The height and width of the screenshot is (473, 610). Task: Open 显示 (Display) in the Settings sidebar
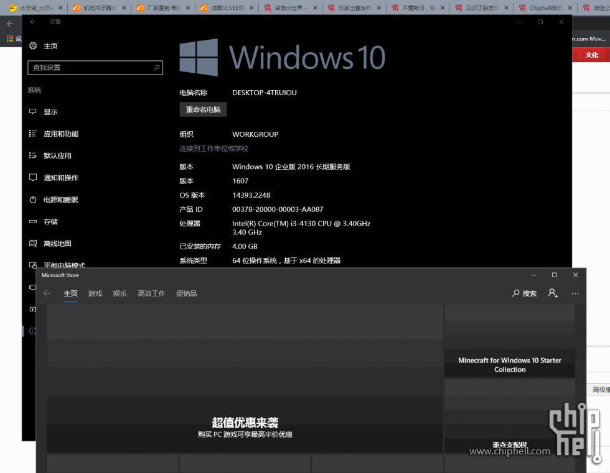[50, 112]
